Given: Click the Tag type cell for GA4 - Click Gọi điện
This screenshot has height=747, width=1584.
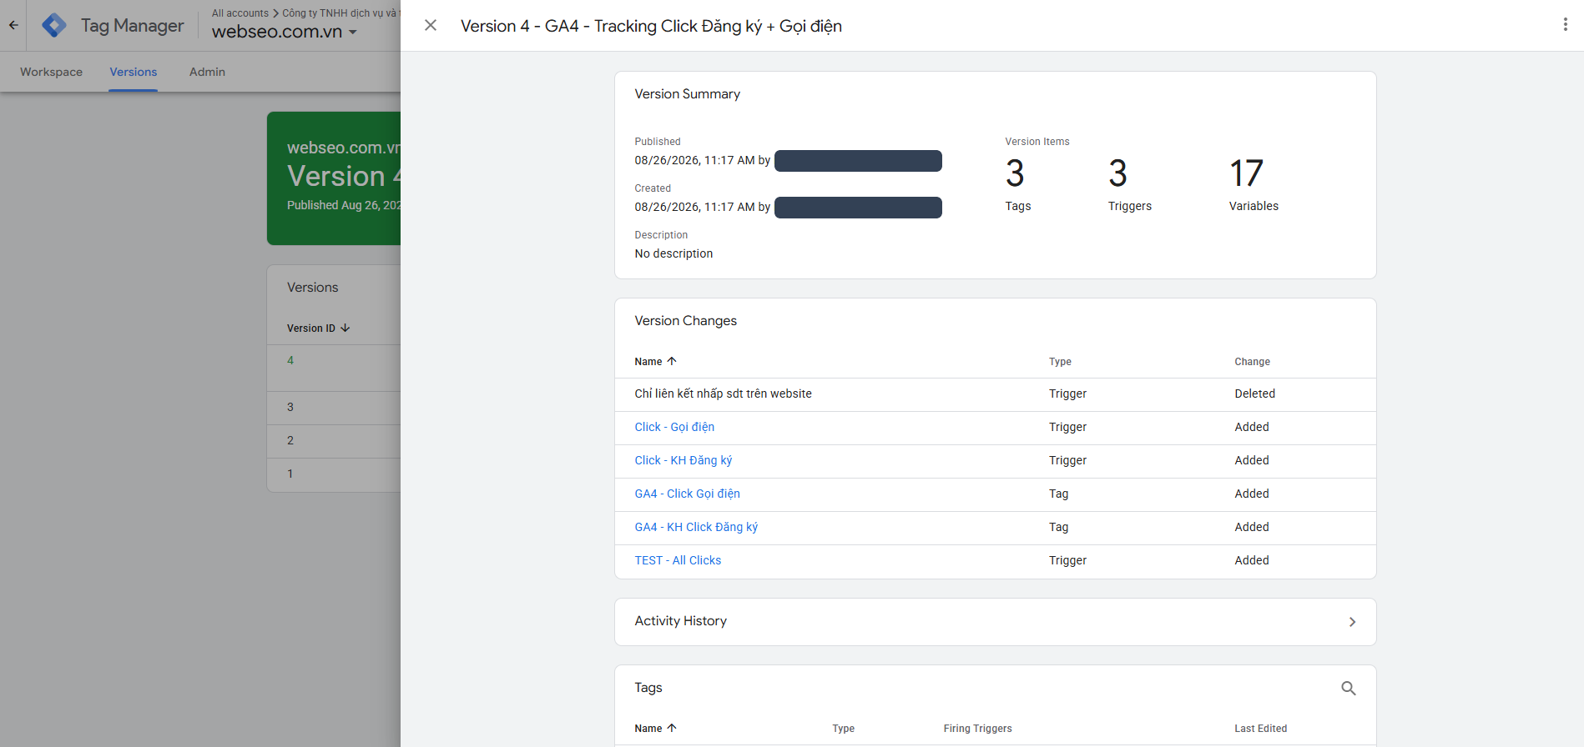Looking at the screenshot, I should tap(1058, 494).
